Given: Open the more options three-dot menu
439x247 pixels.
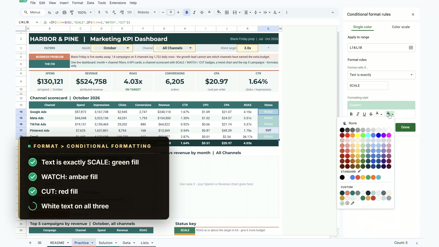Looking at the screenshot, I should pyautogui.click(x=287, y=12).
